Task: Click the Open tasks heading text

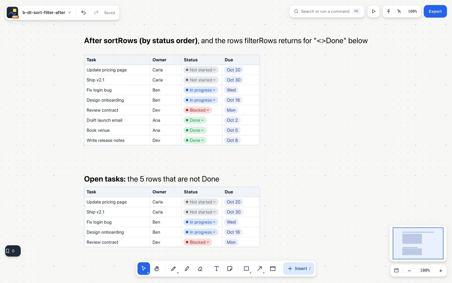Action: click(x=152, y=179)
